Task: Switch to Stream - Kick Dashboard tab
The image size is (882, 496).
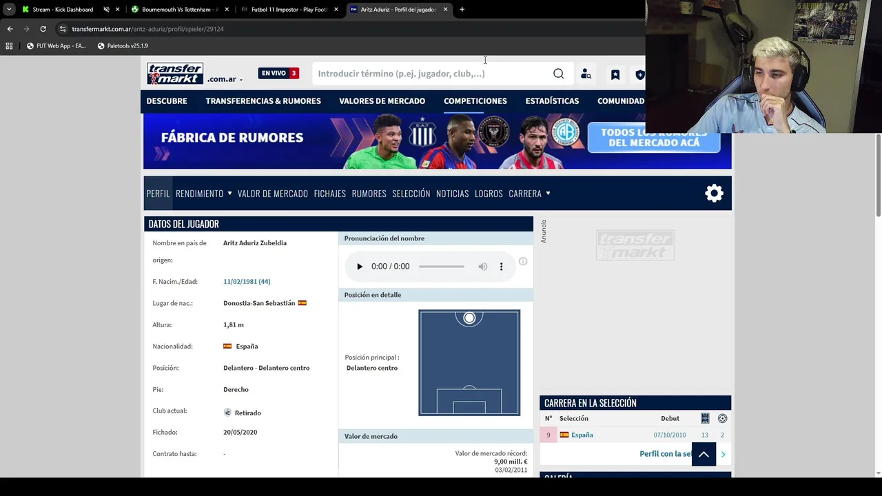Action: [63, 10]
